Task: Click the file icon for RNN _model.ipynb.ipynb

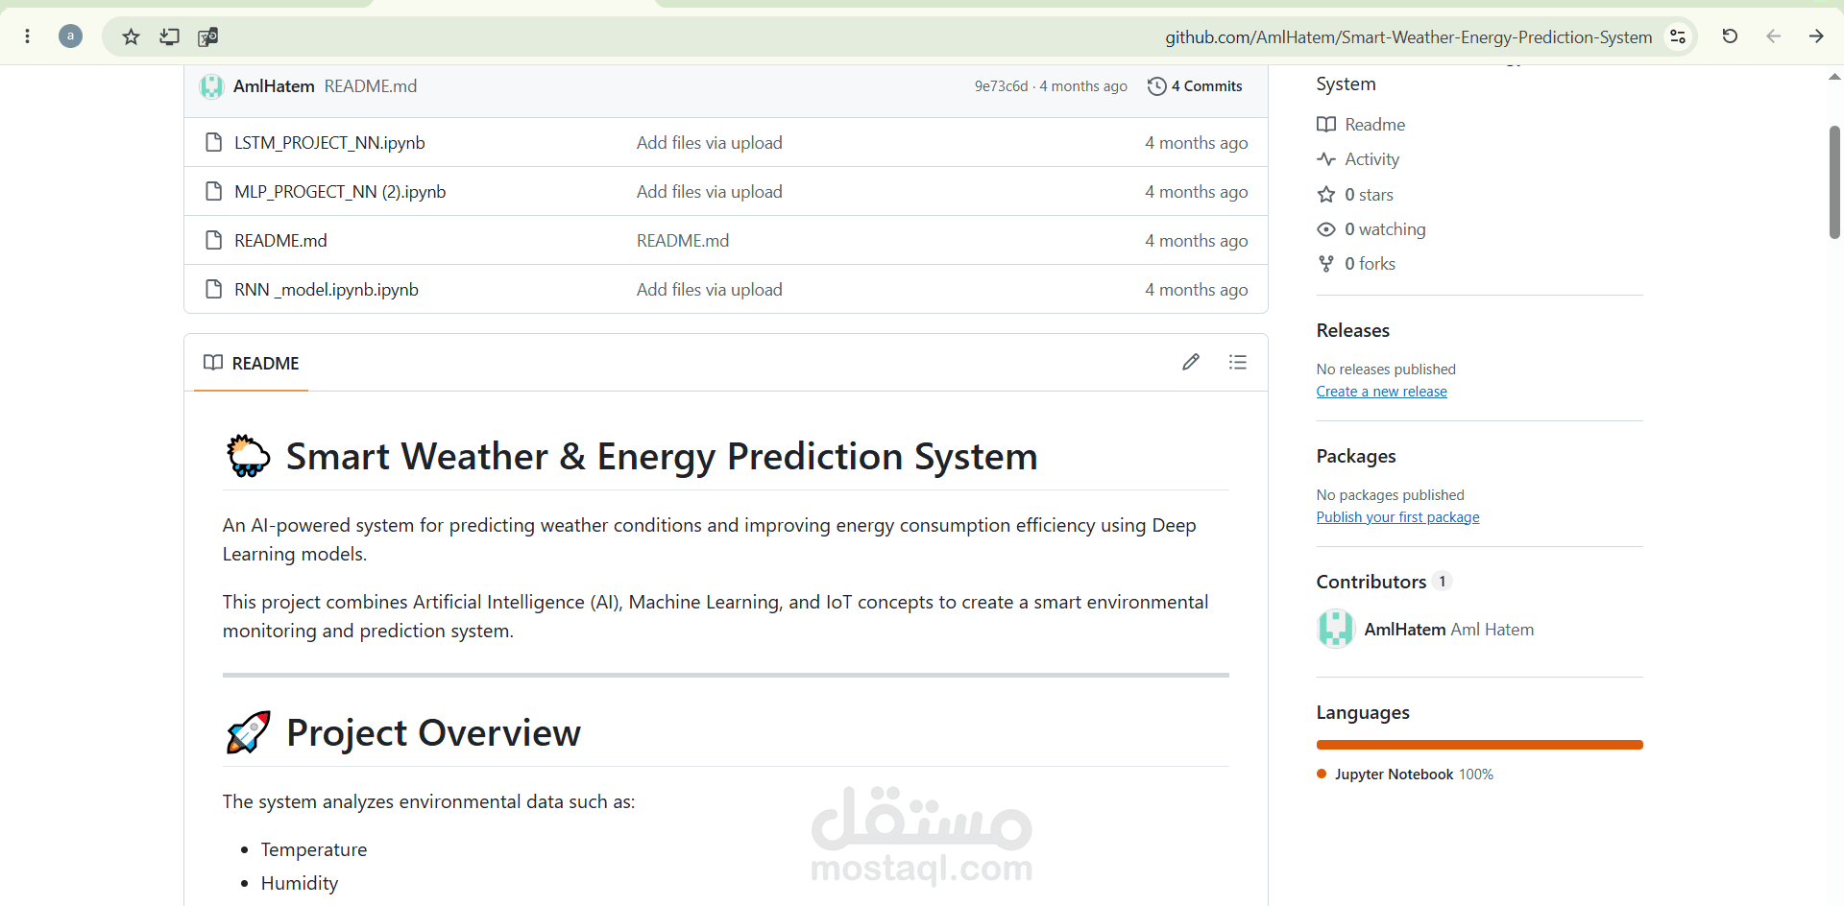Action: (214, 289)
